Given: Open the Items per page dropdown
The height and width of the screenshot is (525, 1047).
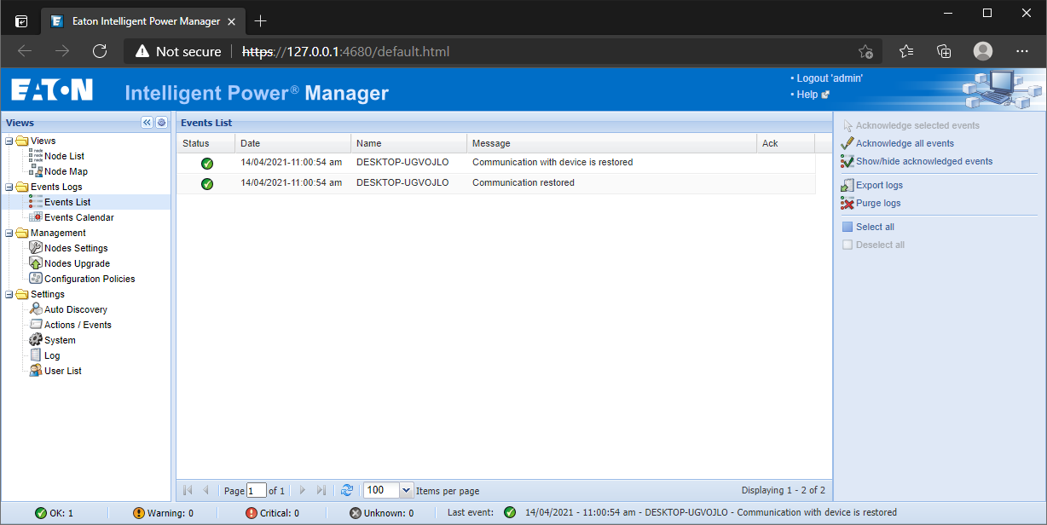Looking at the screenshot, I should 406,490.
